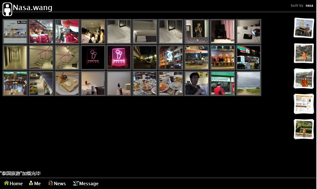
Task: Open the rocky scenery album in the sidebar
Action: coord(304,53)
